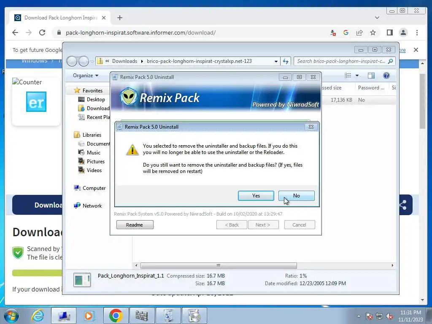Click the blocked download icon in address bar
This screenshot has height=324, width=432.
click(333, 32)
